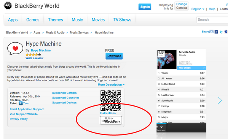Click in the Search field
This screenshot has width=228, height=139.
tap(212, 20)
